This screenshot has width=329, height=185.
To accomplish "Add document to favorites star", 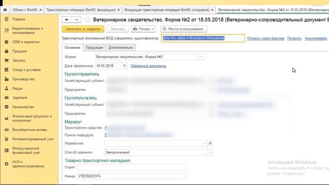I will [x=87, y=20].
